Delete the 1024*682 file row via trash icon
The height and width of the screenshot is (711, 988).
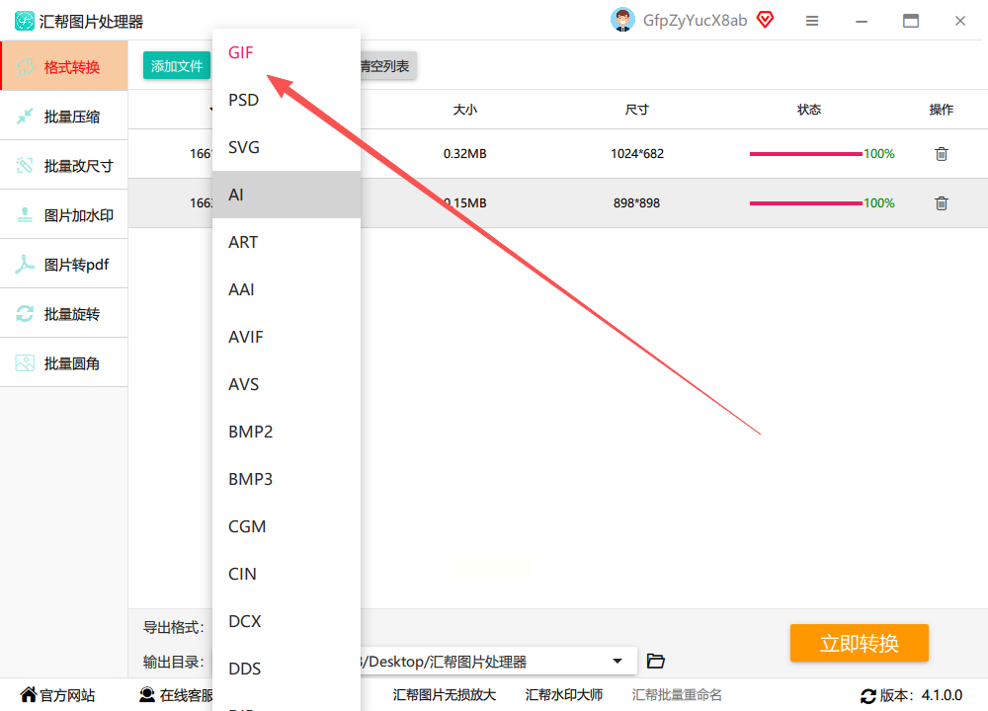tap(942, 154)
